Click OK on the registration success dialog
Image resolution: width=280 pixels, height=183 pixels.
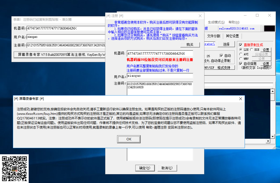[129, 139]
